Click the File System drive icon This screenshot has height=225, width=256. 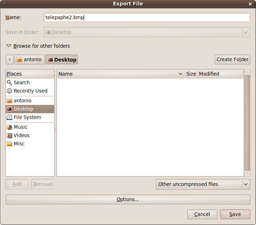pyautogui.click(x=9, y=117)
